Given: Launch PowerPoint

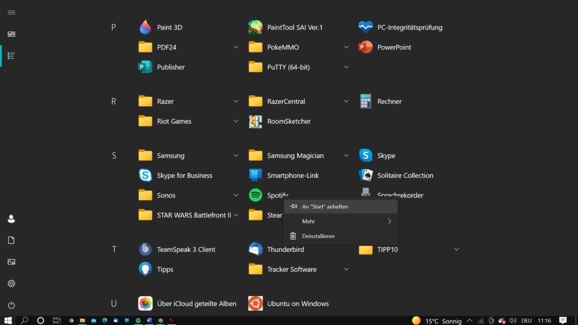Looking at the screenshot, I should pos(384,47).
